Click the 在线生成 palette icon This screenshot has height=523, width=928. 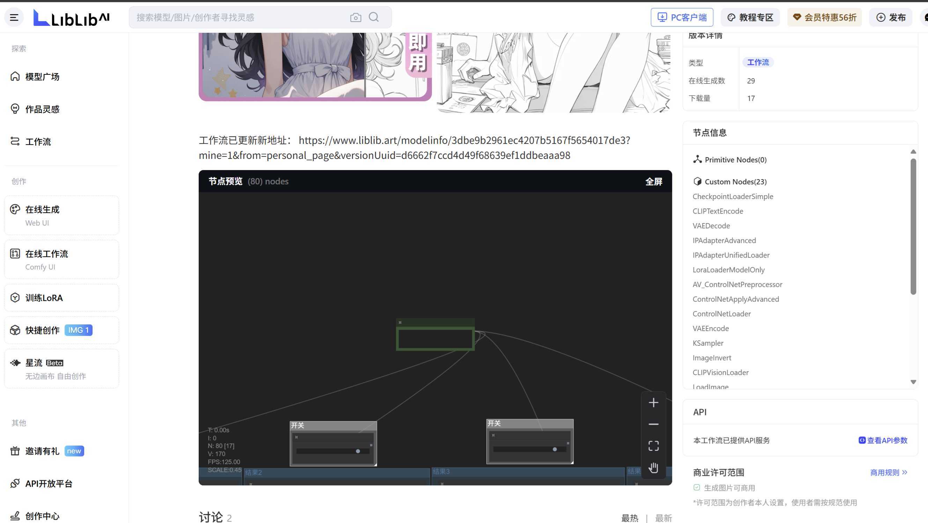pyautogui.click(x=15, y=209)
